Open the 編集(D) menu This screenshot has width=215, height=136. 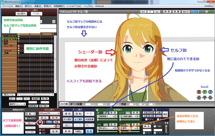pyautogui.click(x=19, y=6)
